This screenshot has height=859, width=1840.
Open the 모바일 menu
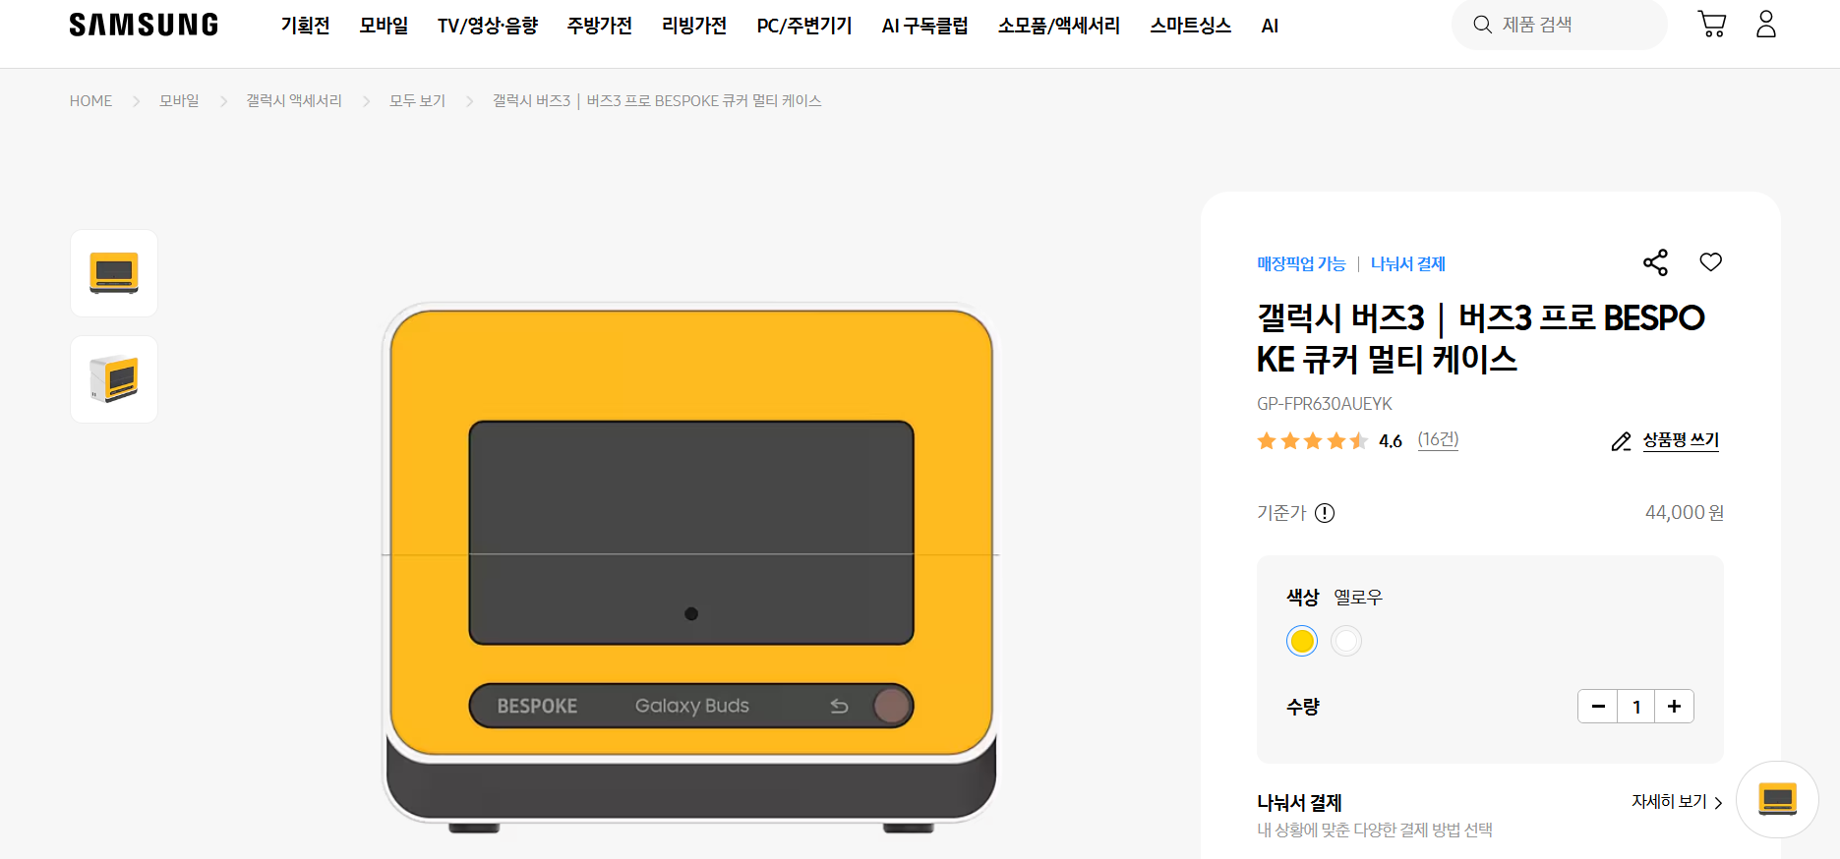pos(384,26)
